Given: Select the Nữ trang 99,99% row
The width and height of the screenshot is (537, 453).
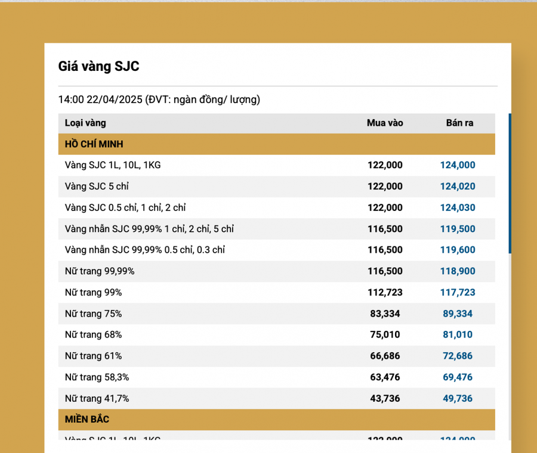Looking at the screenshot, I should tap(277, 271).
